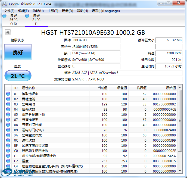Image resolution: width=187 pixels, height=178 pixels.
Task: Click status icon for attribute C4 扇区物理位置重分配
Action: pyautogui.click(x=8, y=166)
